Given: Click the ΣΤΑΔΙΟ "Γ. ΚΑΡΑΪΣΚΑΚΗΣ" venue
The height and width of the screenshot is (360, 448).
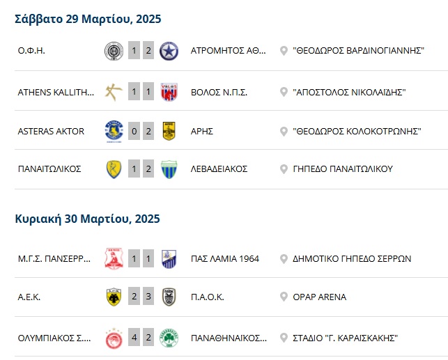Looking at the screenshot, I should [x=345, y=338].
